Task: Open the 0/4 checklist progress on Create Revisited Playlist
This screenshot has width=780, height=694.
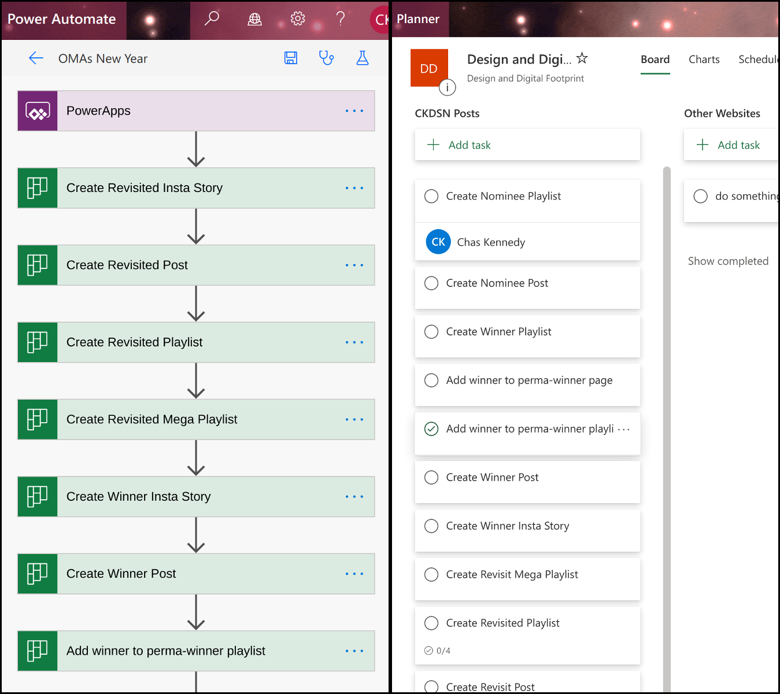Action: (438, 650)
